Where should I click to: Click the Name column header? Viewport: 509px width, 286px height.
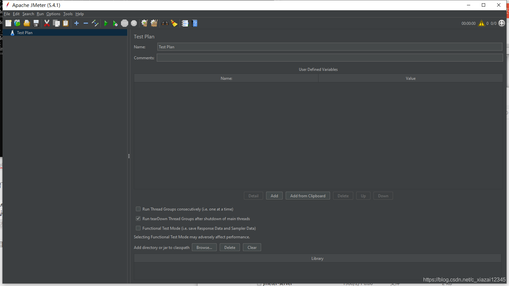click(x=226, y=78)
